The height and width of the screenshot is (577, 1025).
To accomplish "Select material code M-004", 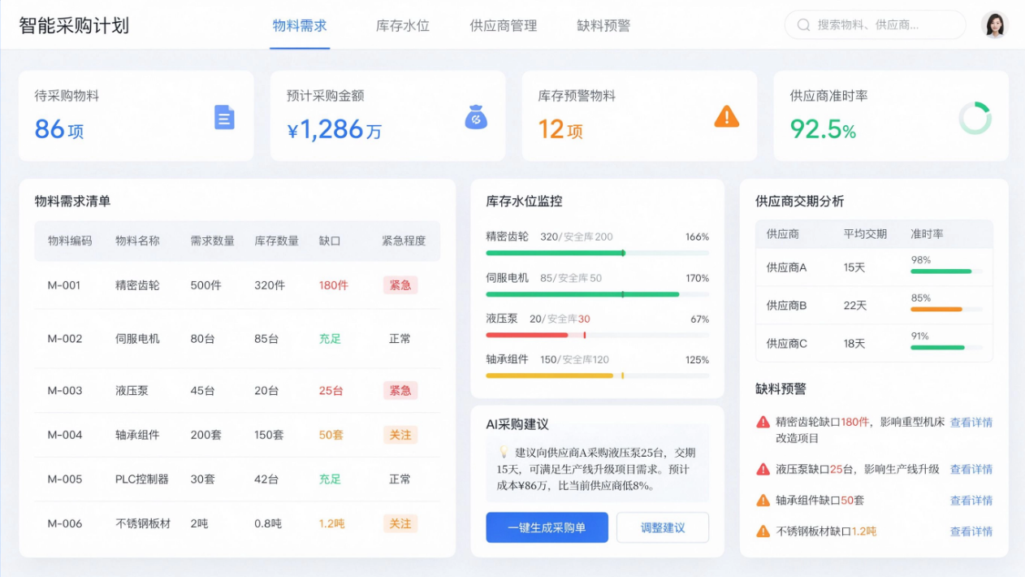I will (x=65, y=435).
